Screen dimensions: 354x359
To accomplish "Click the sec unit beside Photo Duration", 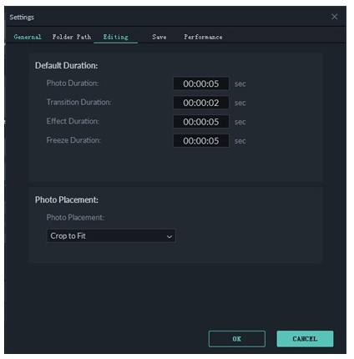I will (x=240, y=83).
